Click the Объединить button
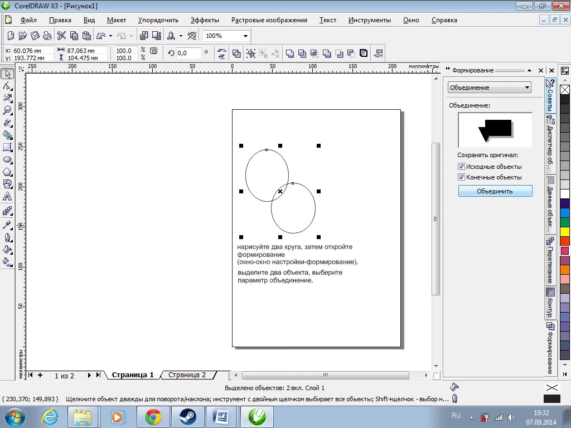571x428 pixels. (495, 191)
